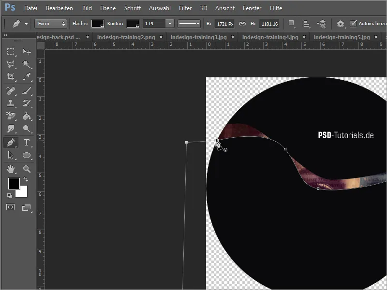387x290 pixels.
Task: Close the indesign-training3.jpg tab
Action: (233, 37)
